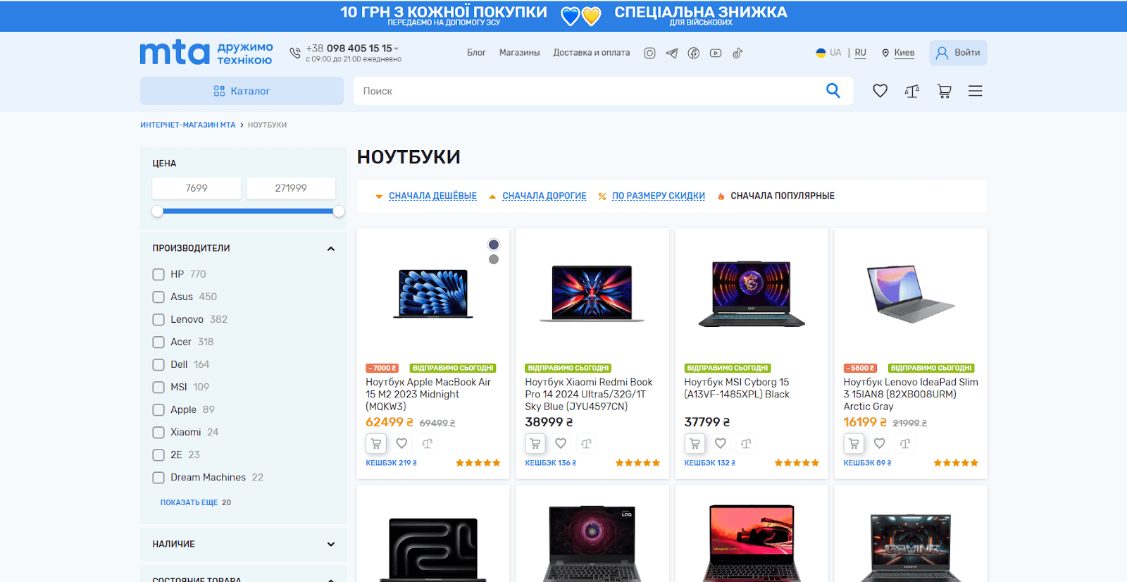This screenshot has width=1127, height=582.
Task: Open the Магазины menu item
Action: pyautogui.click(x=519, y=53)
